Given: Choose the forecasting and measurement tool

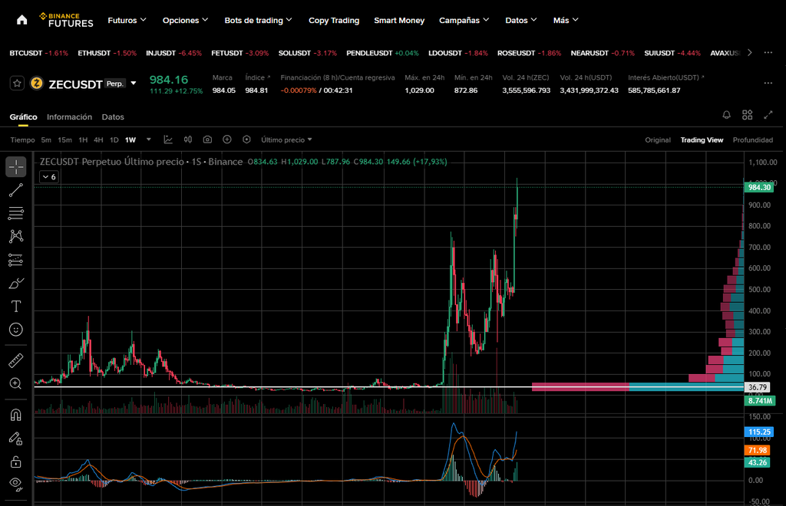Looking at the screenshot, I should 16,260.
